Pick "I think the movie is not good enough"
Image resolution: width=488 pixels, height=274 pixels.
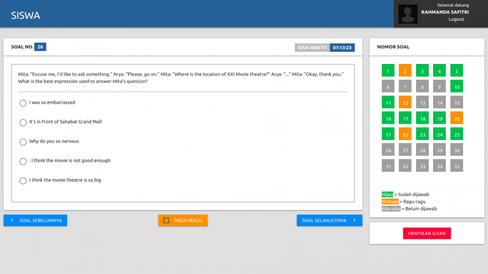tap(23, 161)
